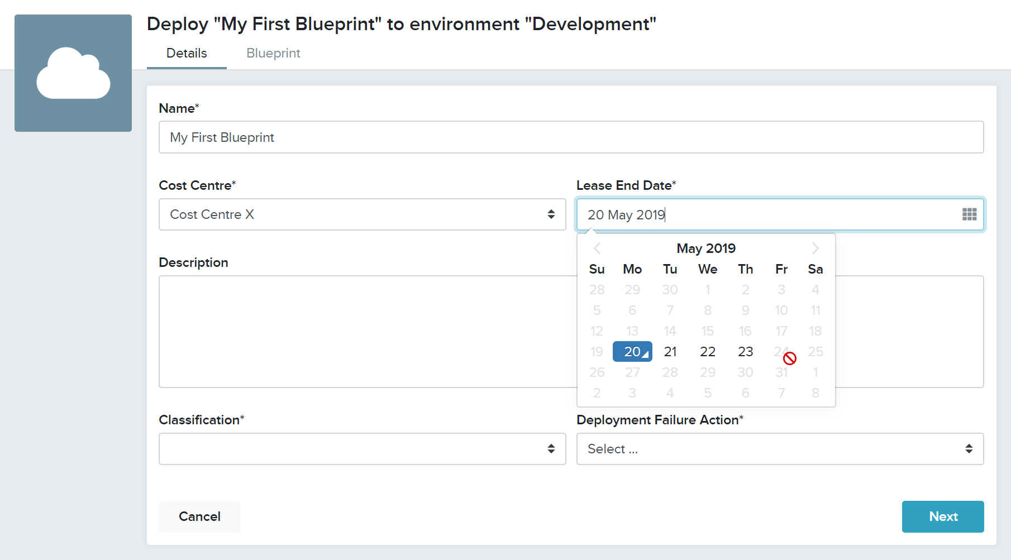
Task: Click disabled date 17 in calendar
Action: tap(781, 331)
